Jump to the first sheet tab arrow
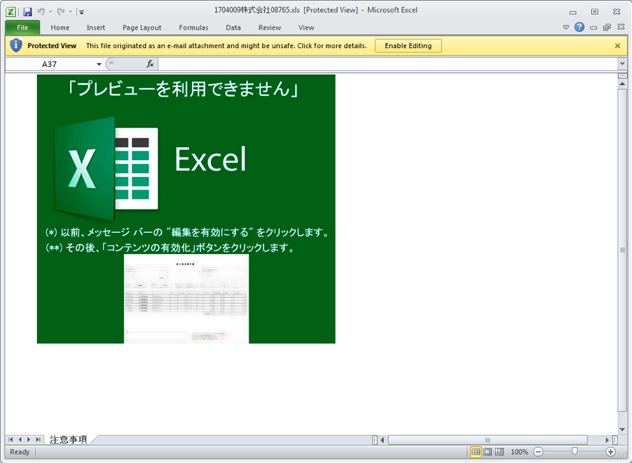632x463 pixels. [10, 440]
